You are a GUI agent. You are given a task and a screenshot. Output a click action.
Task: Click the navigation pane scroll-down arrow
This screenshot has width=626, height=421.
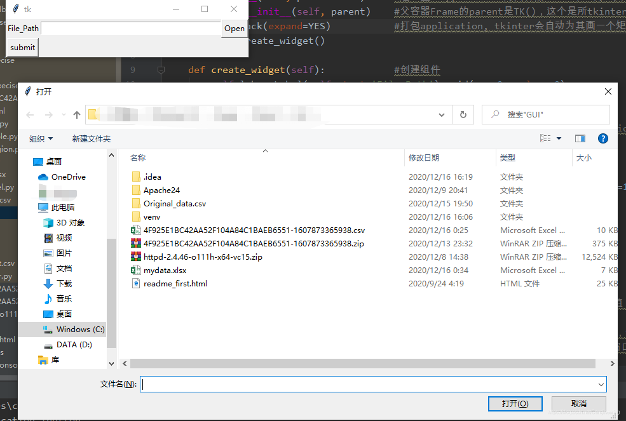(111, 364)
